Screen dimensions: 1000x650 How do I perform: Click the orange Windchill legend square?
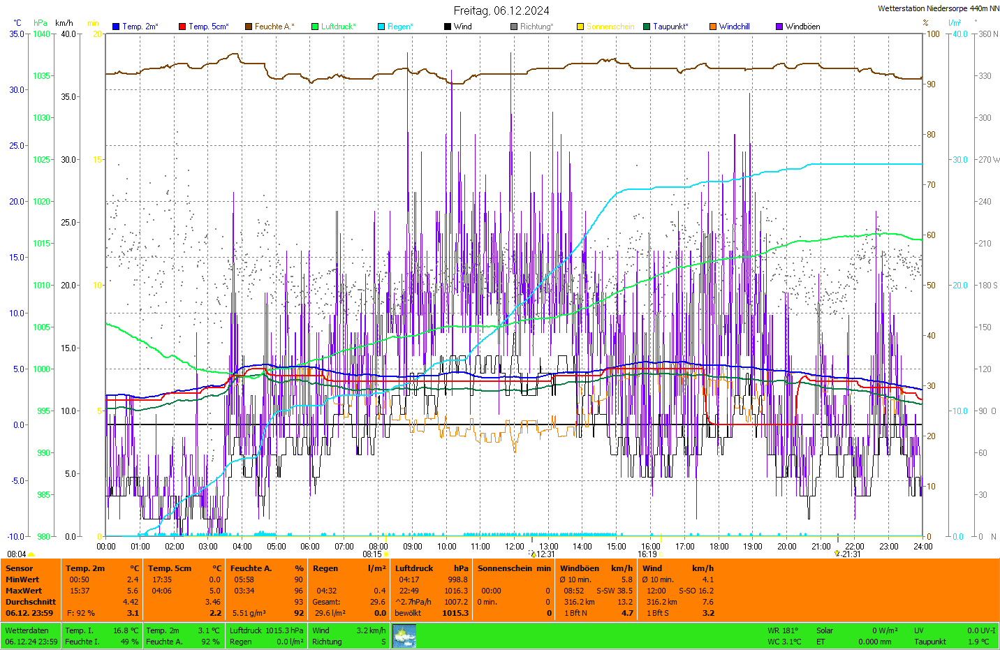713,27
